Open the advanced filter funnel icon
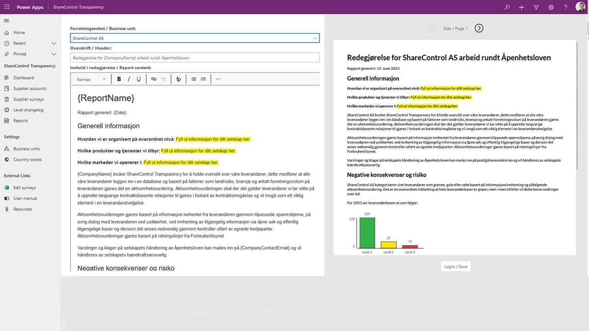This screenshot has width=589, height=331. [536, 7]
